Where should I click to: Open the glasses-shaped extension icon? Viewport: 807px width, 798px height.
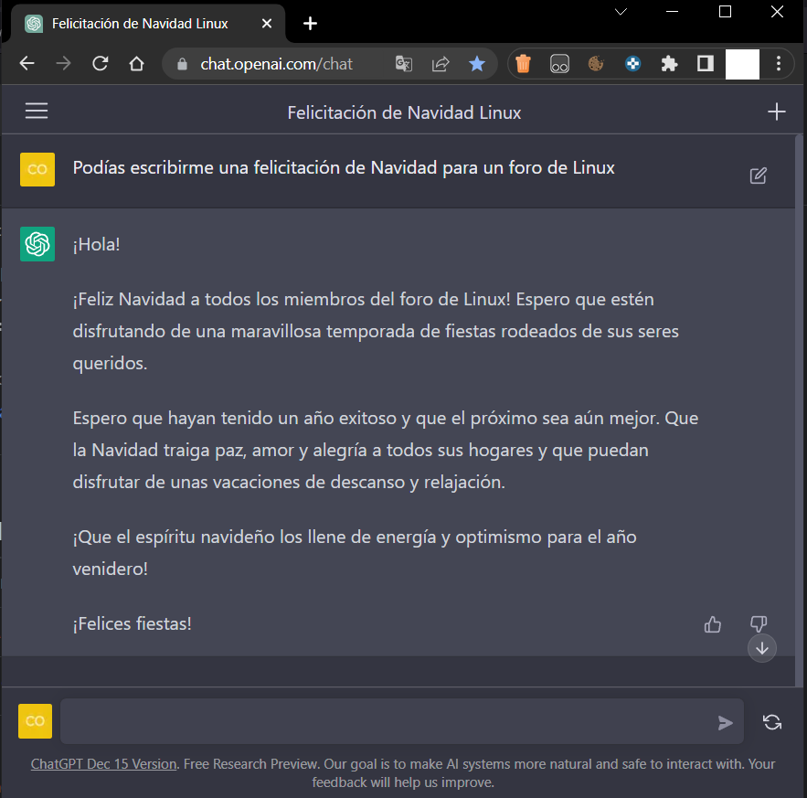tap(559, 64)
